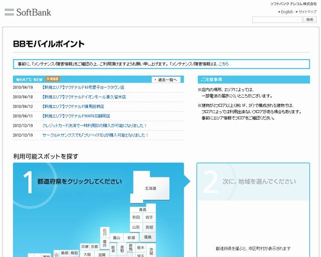Viewport: 321px width, 257px height.
Task: Select 鳥取 on the map
Action: click(74, 253)
